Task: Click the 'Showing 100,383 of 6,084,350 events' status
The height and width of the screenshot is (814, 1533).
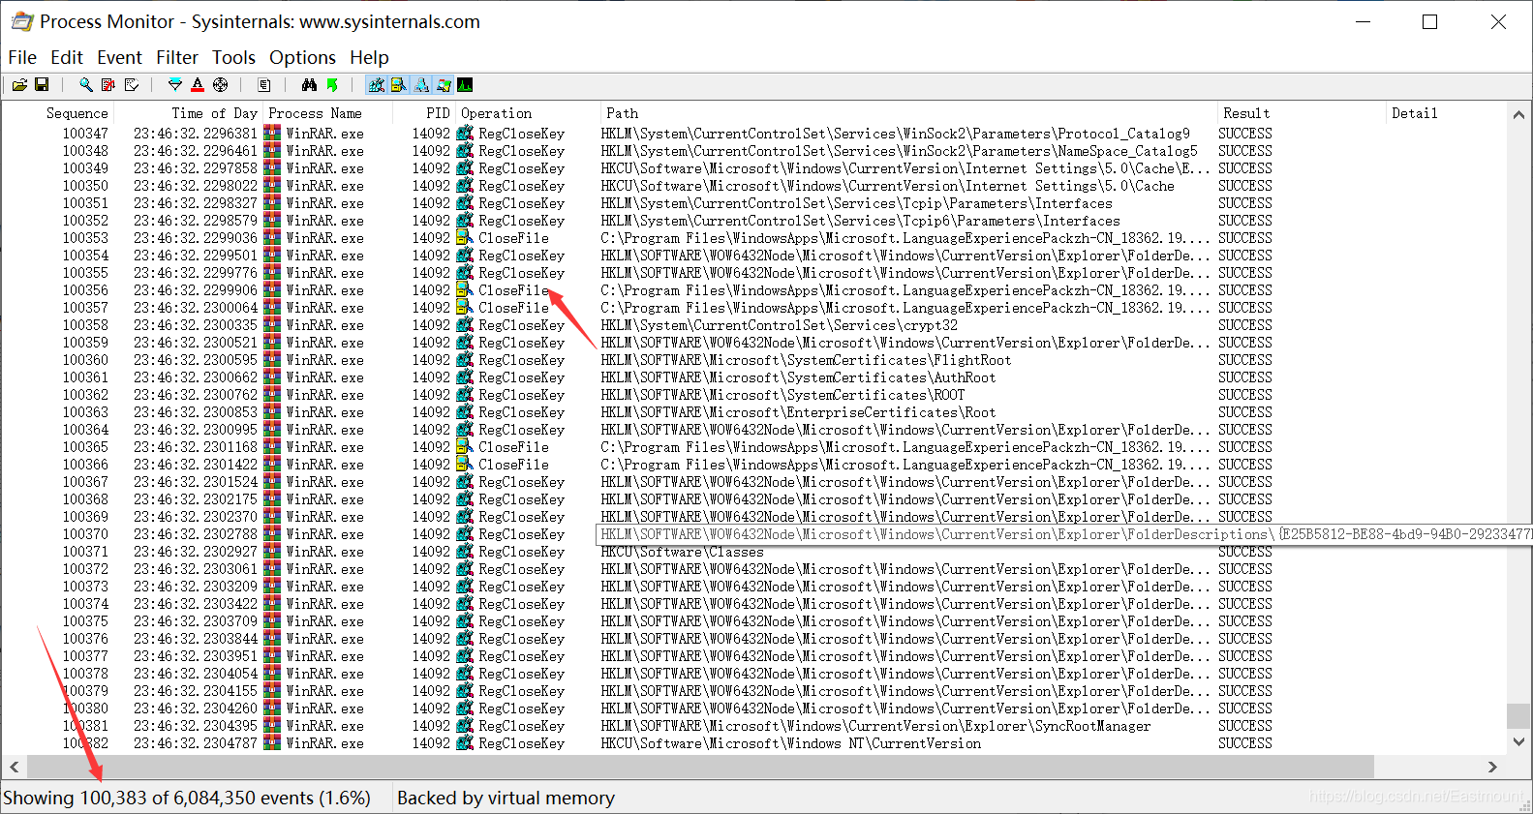Action: pos(187,798)
